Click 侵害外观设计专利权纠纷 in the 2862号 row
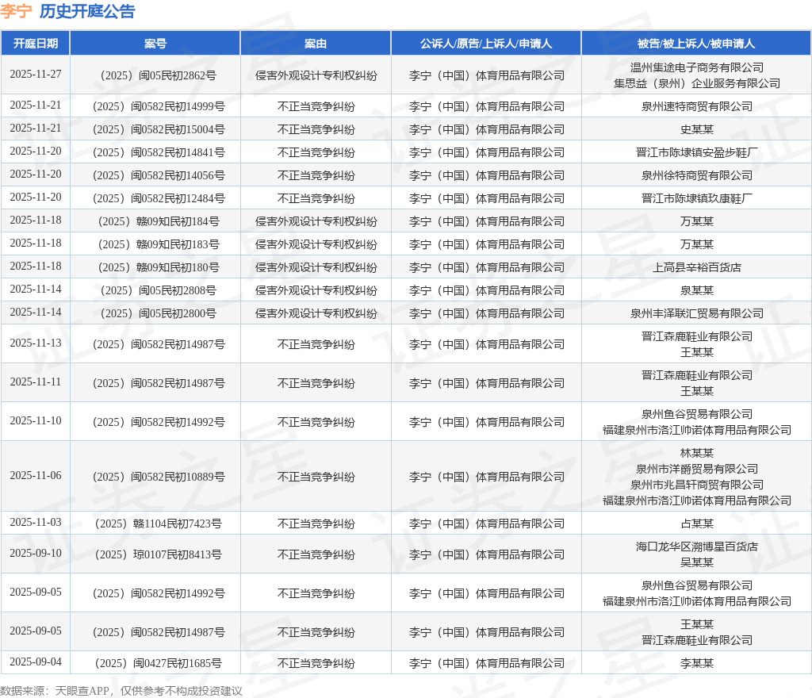The height and width of the screenshot is (698, 812). click(x=316, y=75)
